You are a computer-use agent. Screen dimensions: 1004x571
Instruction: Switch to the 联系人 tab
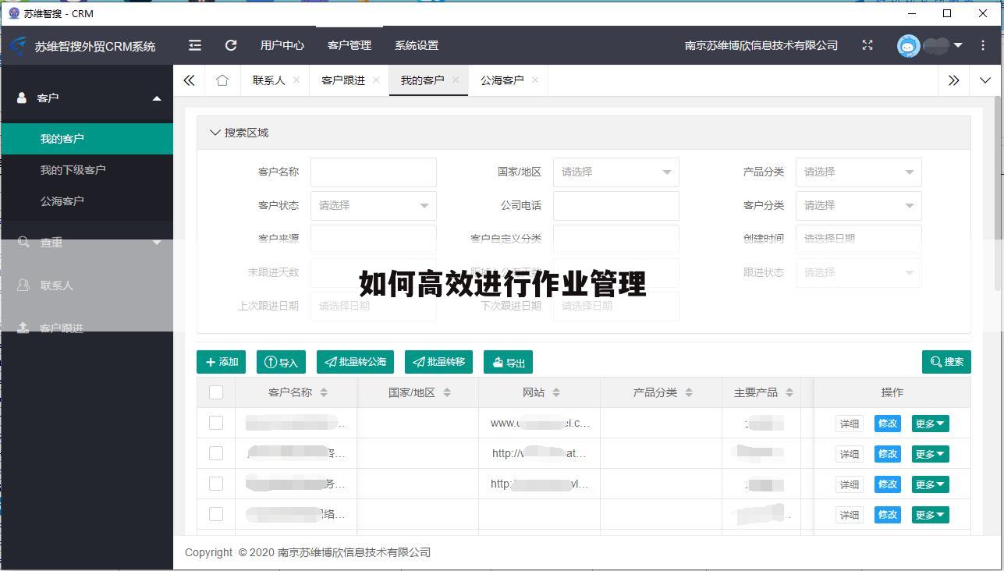[x=269, y=80]
